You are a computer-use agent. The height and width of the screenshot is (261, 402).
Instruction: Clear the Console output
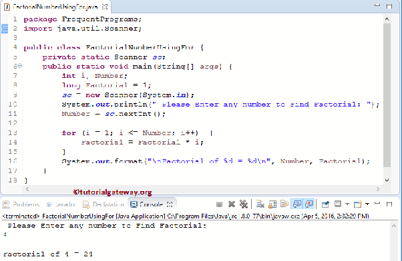[260, 204]
